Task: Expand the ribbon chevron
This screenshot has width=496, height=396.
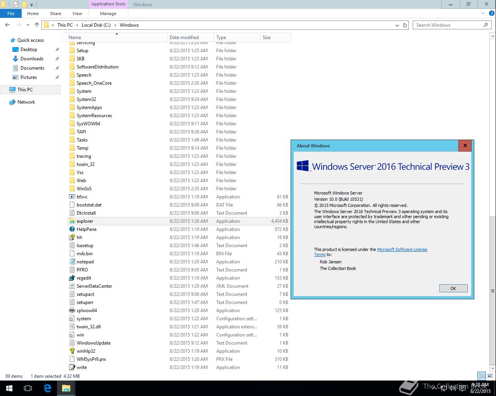Action: (x=483, y=14)
